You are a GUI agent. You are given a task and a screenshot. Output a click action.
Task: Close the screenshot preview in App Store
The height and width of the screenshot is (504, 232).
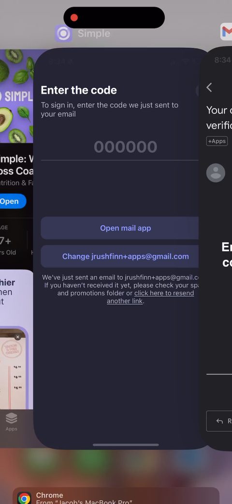coord(17,337)
